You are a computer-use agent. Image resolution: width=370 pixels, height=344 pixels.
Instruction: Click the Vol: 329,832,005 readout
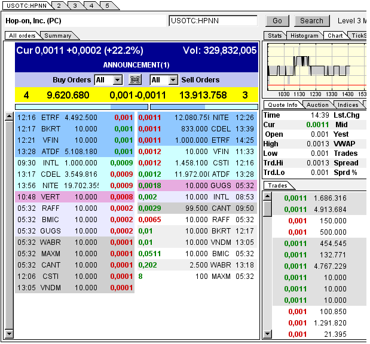pyautogui.click(x=219, y=50)
